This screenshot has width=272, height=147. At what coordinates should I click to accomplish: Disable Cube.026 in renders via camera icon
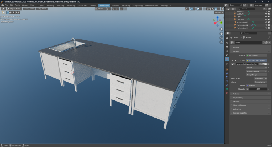(269, 13)
